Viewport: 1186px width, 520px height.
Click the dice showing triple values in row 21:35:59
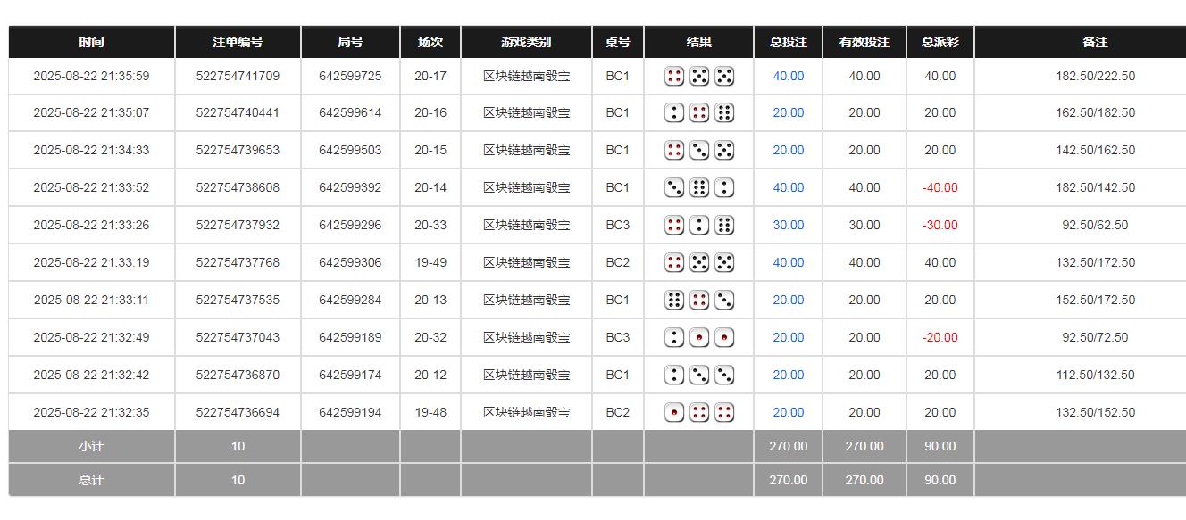698,77
